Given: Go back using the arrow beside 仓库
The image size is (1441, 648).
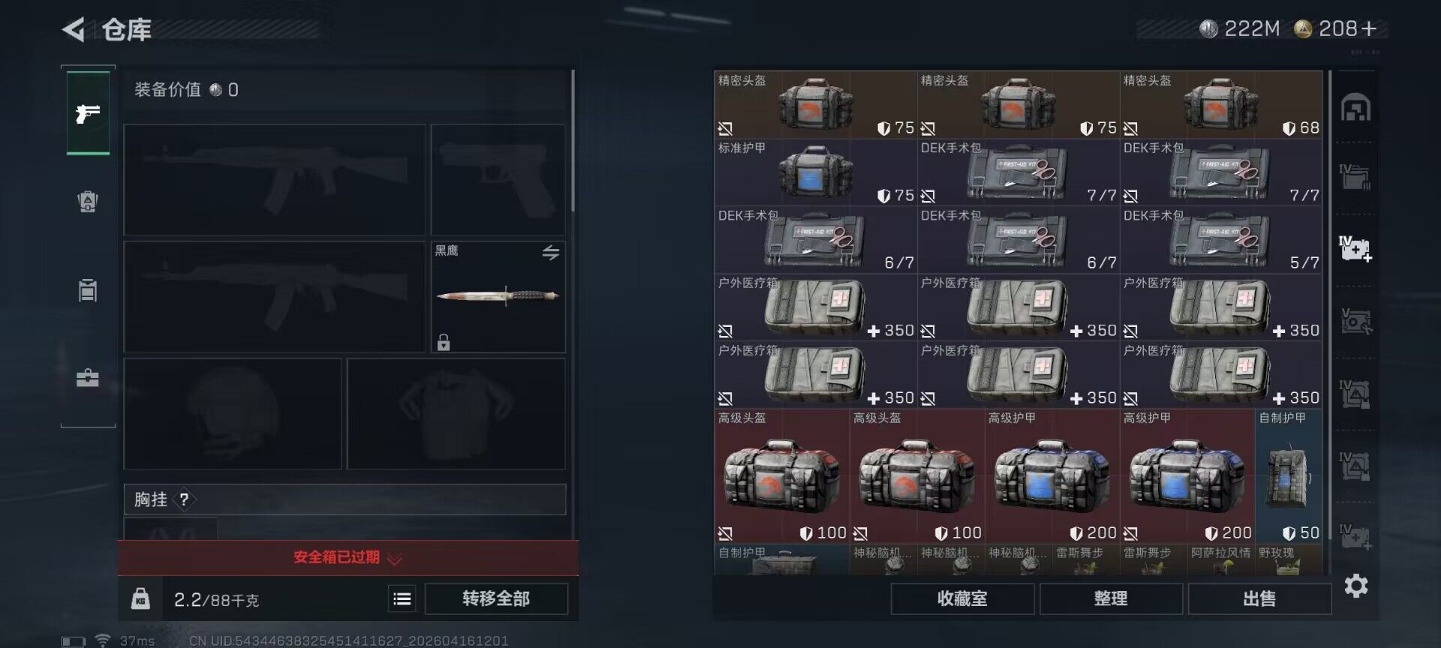Looking at the screenshot, I should 74,29.
